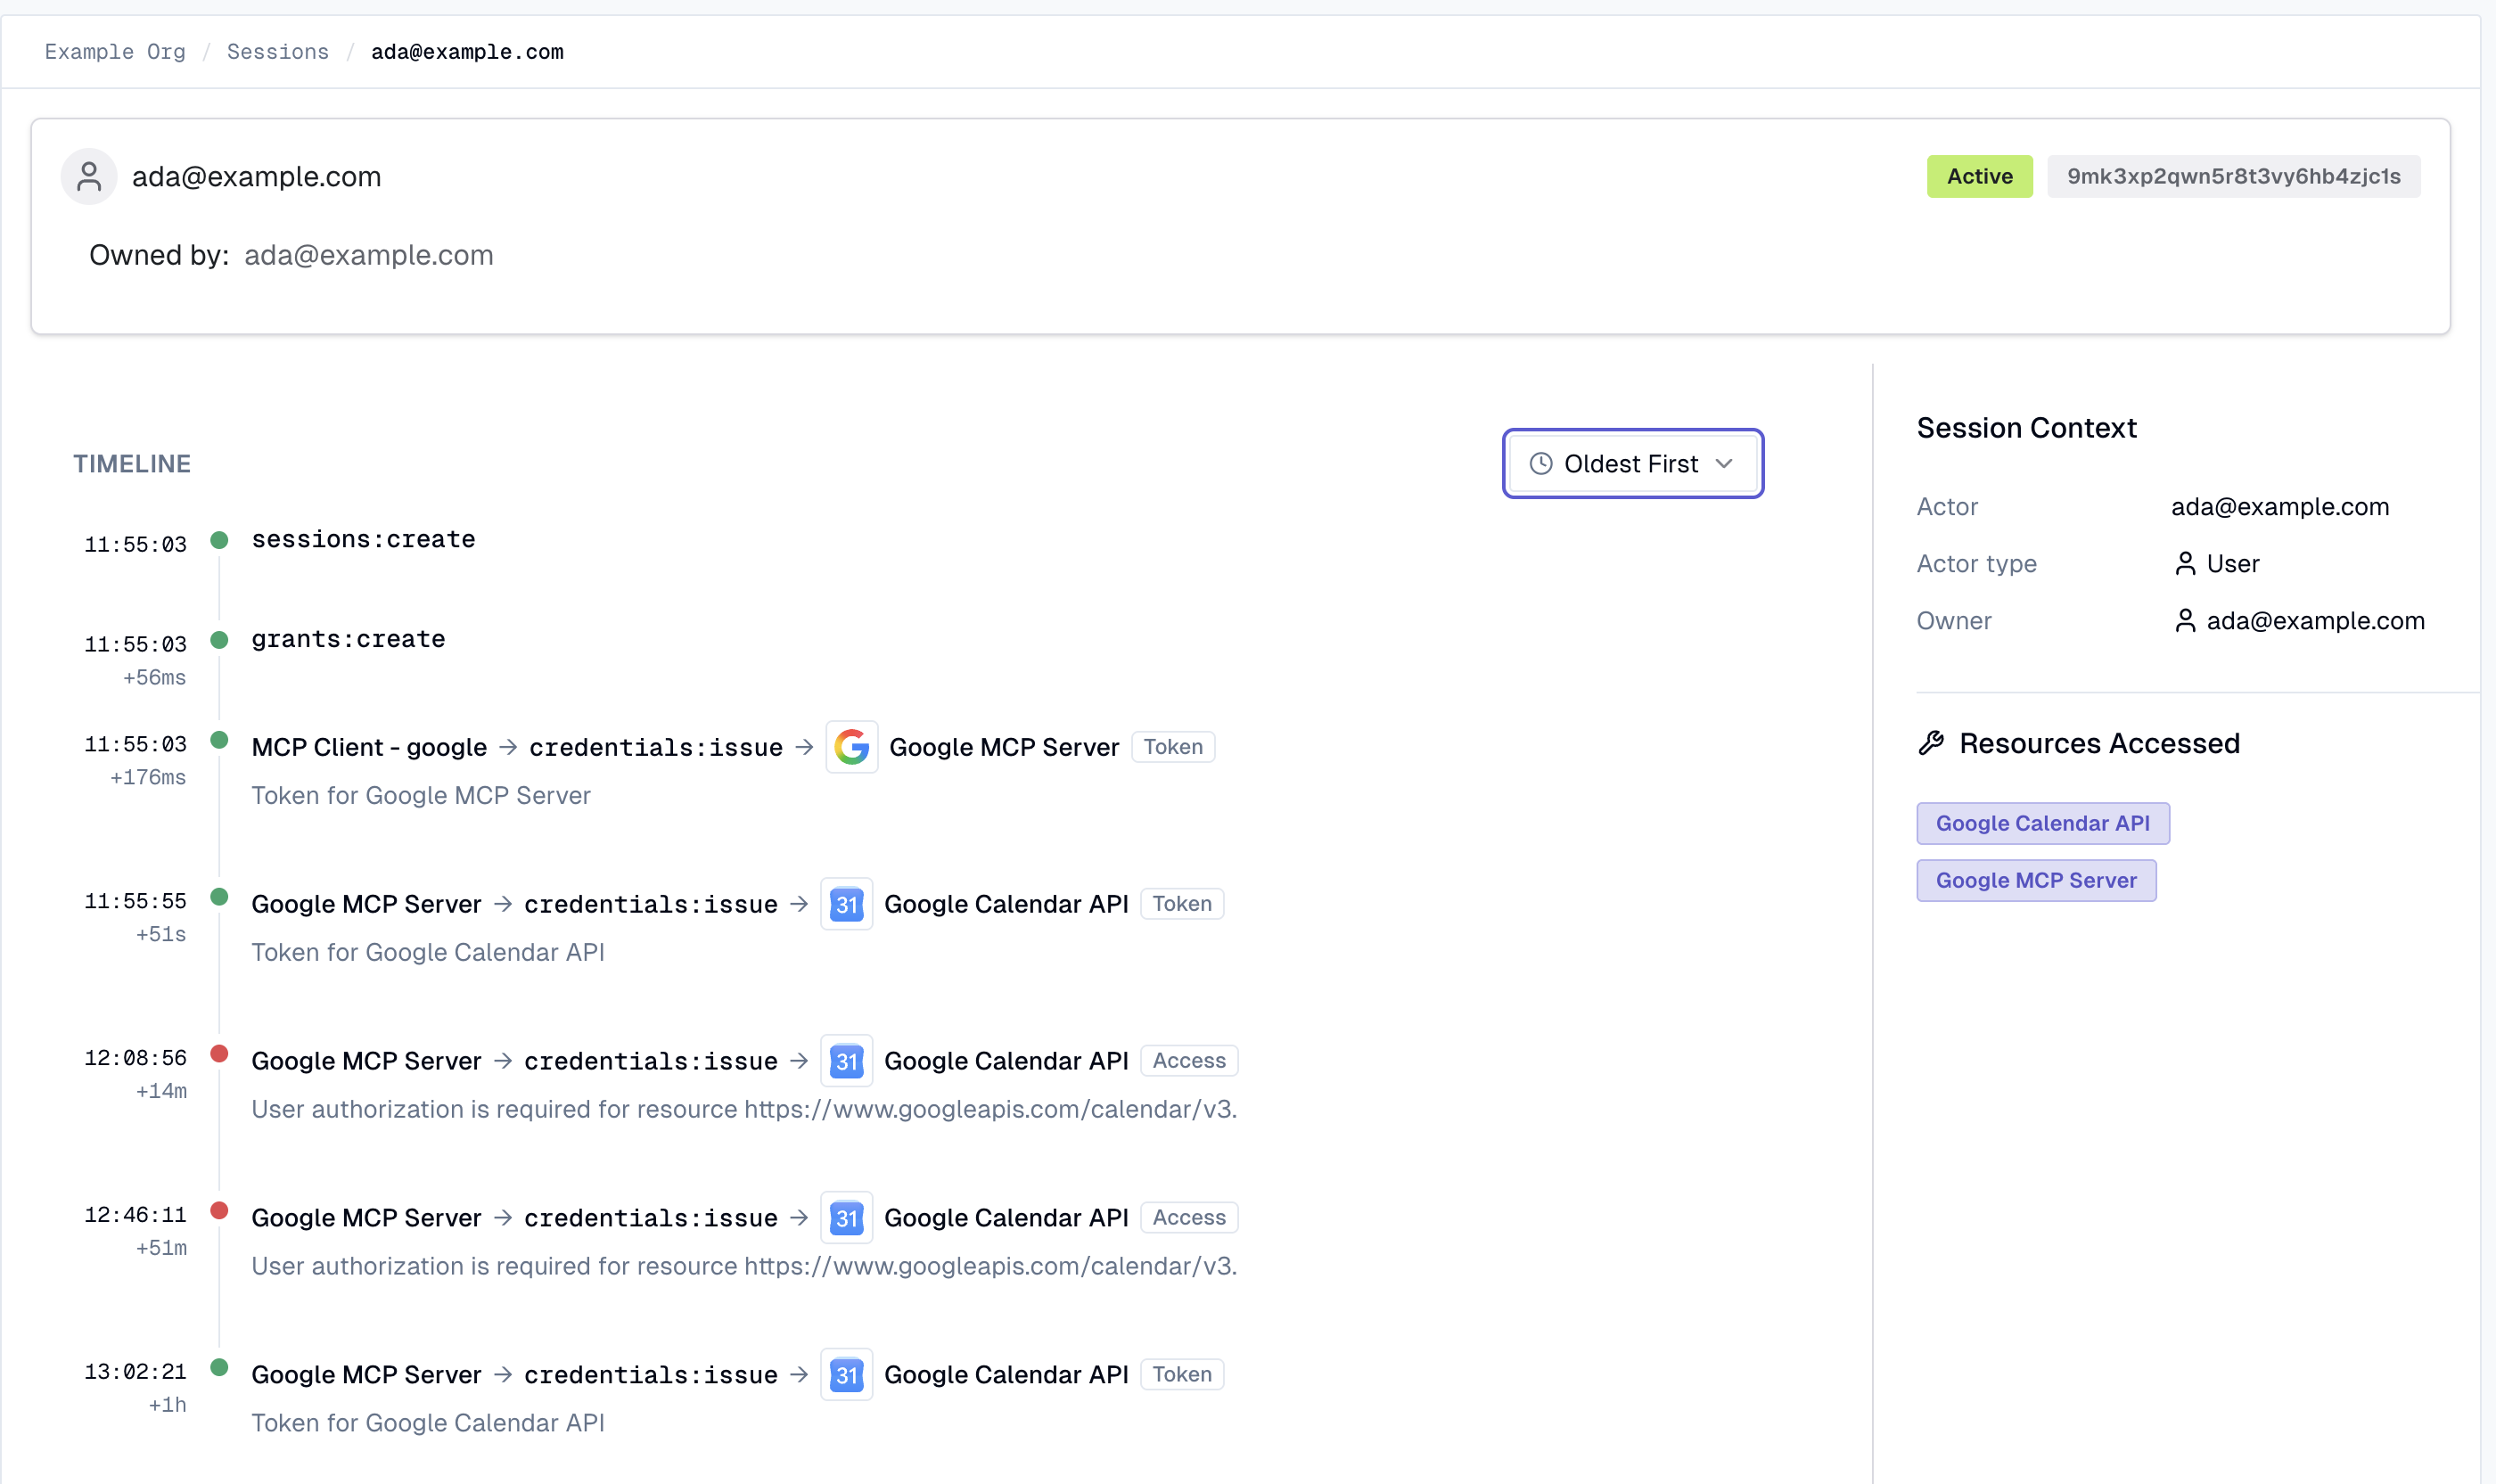Click the calendar icon in the 12:08:56 event
Screen dimensions: 2496x1484
pos(847,1061)
